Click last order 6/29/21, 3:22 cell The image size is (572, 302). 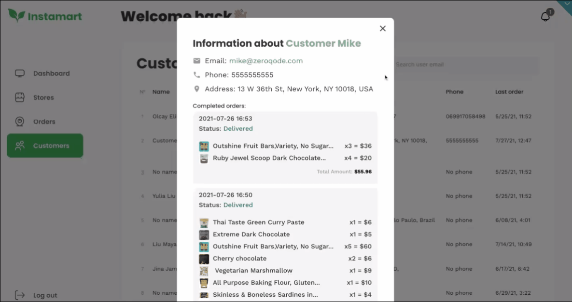point(513,292)
